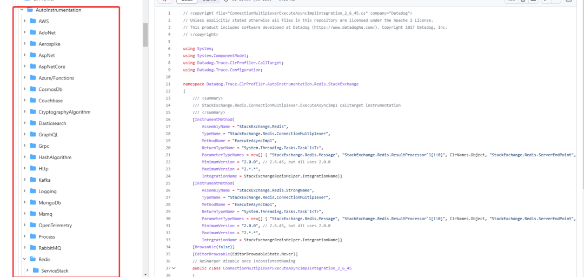
Task: Open the Aerospike folder name
Action: point(49,44)
